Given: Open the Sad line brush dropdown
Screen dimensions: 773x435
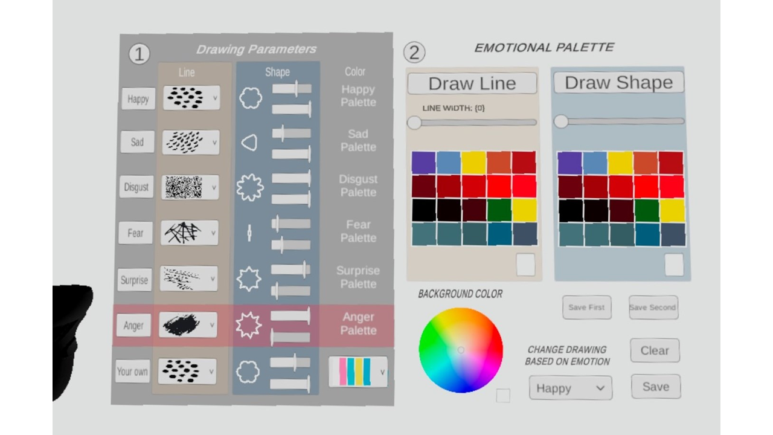Looking at the screenshot, I should pos(190,143).
